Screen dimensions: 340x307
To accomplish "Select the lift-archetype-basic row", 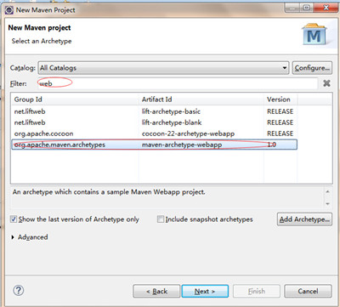I will pyautogui.click(x=154, y=111).
